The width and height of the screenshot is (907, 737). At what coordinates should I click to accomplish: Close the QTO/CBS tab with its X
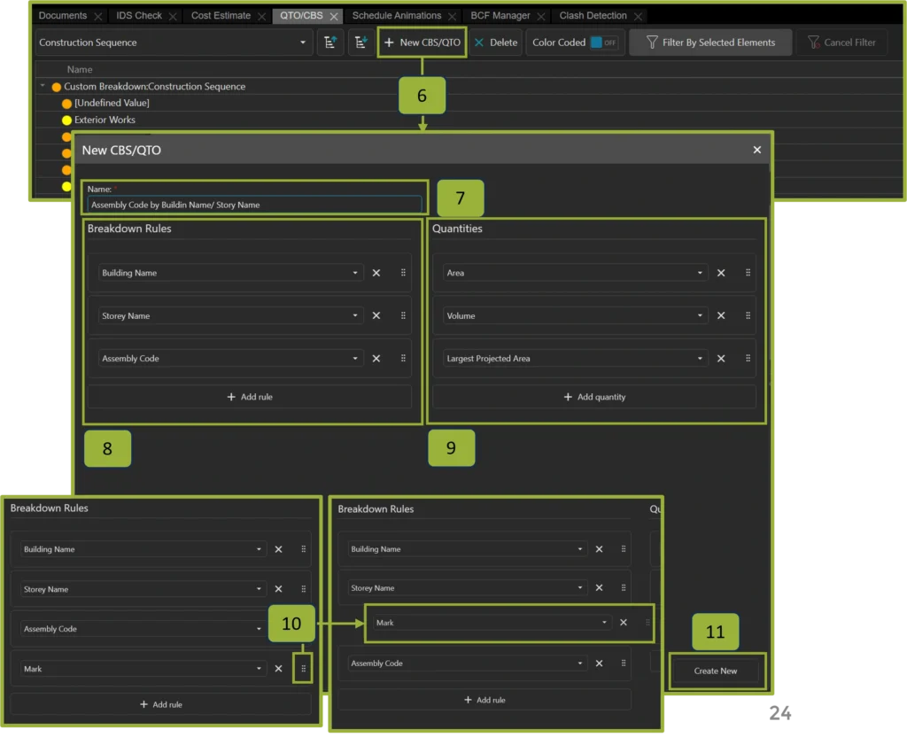334,16
